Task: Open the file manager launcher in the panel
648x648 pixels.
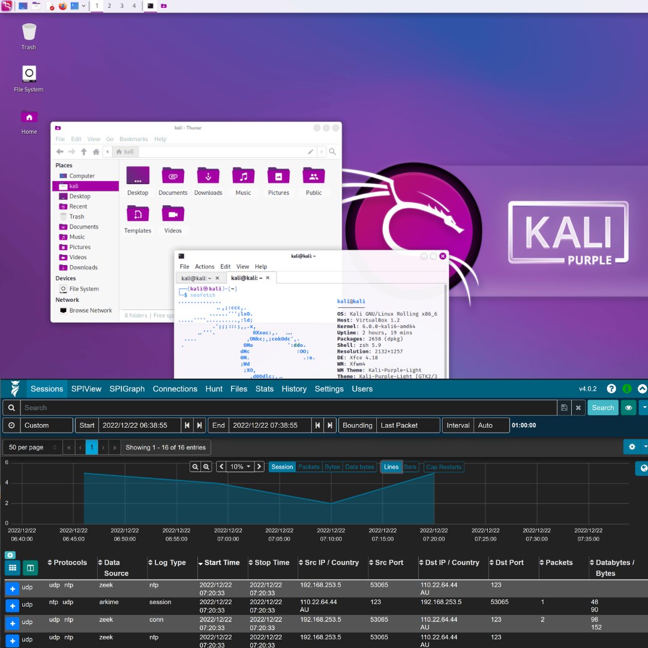Action: pyautogui.click(x=37, y=6)
